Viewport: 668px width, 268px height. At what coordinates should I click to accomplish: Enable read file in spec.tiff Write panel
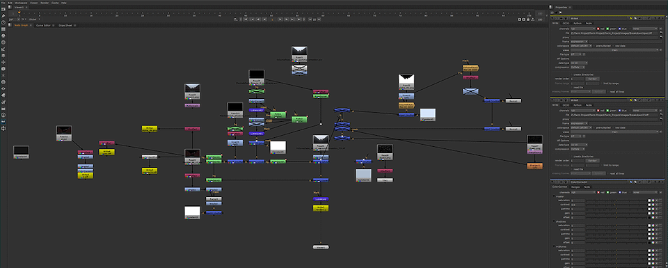[x=572, y=87]
